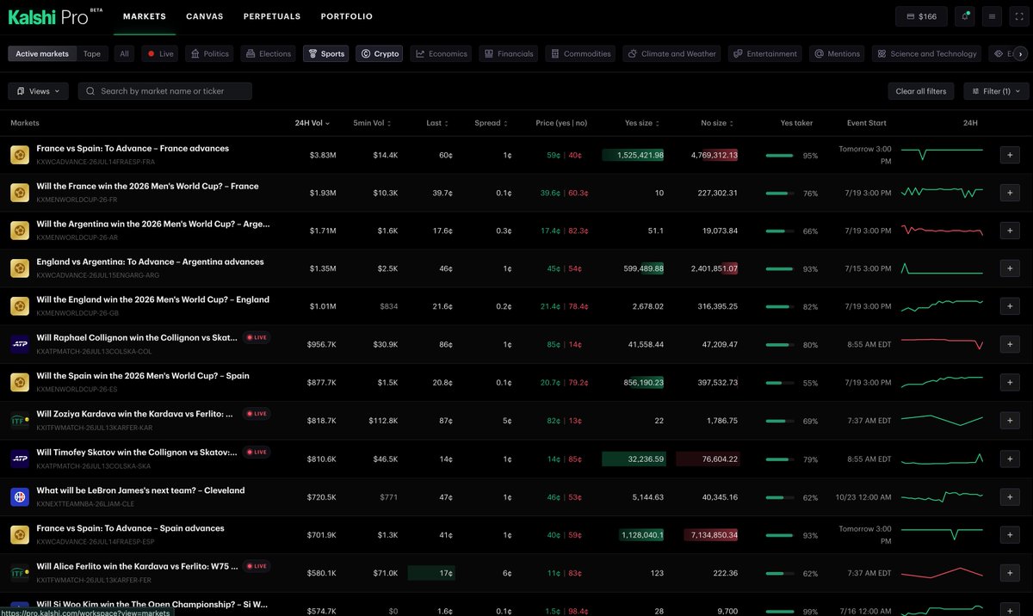Add Spain advances market with plus button
1033x616 pixels.
pos(1009,535)
